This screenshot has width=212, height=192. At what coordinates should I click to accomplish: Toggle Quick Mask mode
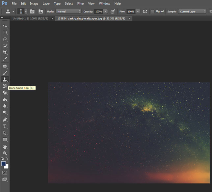pos(5,173)
